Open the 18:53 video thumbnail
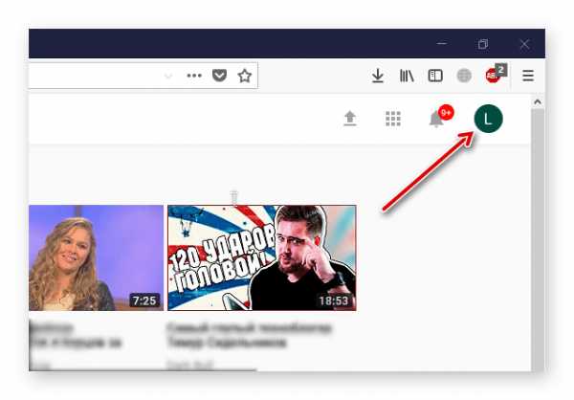This screenshot has height=400, width=574. click(x=262, y=257)
